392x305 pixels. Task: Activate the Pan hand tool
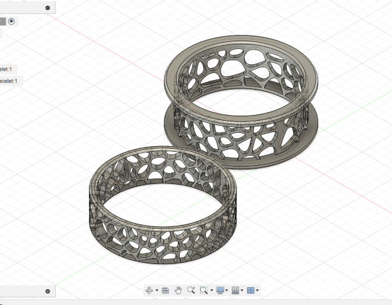(178, 290)
